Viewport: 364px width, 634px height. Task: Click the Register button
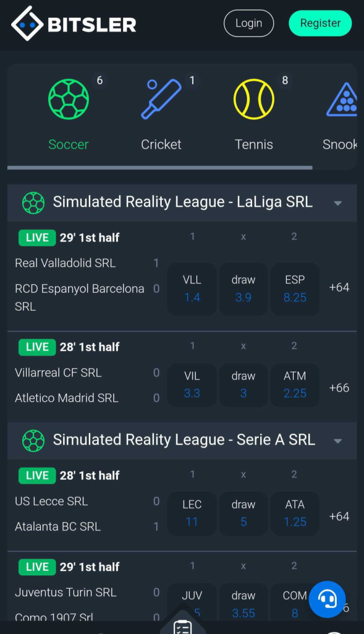[x=320, y=23]
